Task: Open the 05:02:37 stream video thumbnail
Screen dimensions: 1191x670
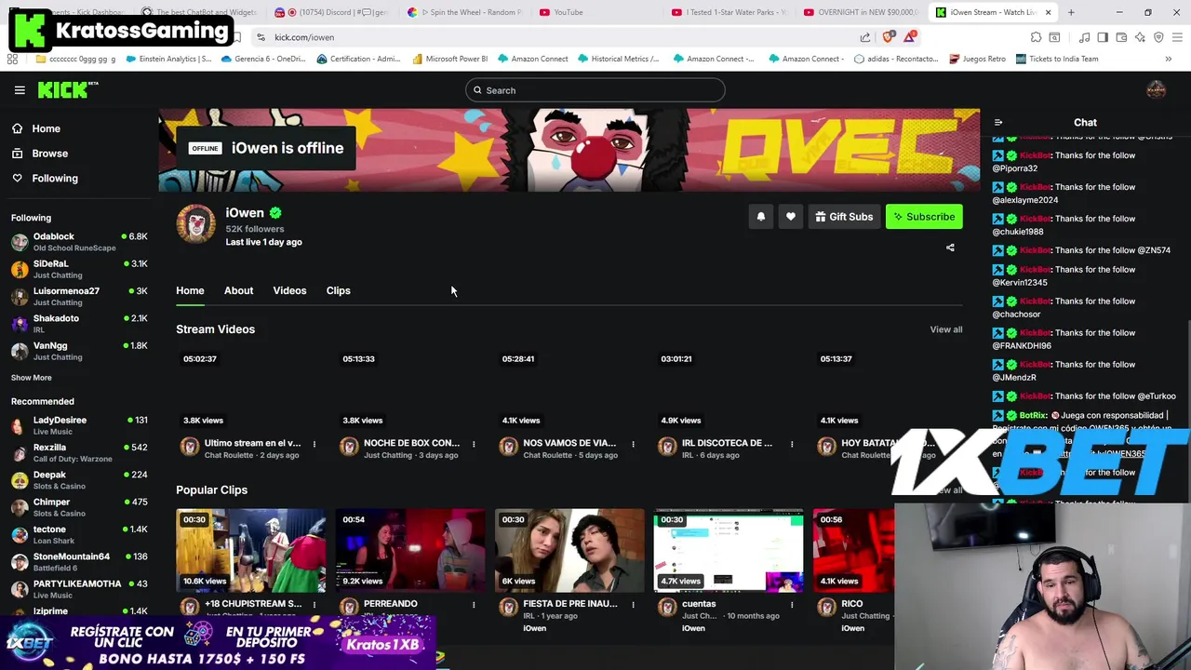Action: pyautogui.click(x=251, y=389)
